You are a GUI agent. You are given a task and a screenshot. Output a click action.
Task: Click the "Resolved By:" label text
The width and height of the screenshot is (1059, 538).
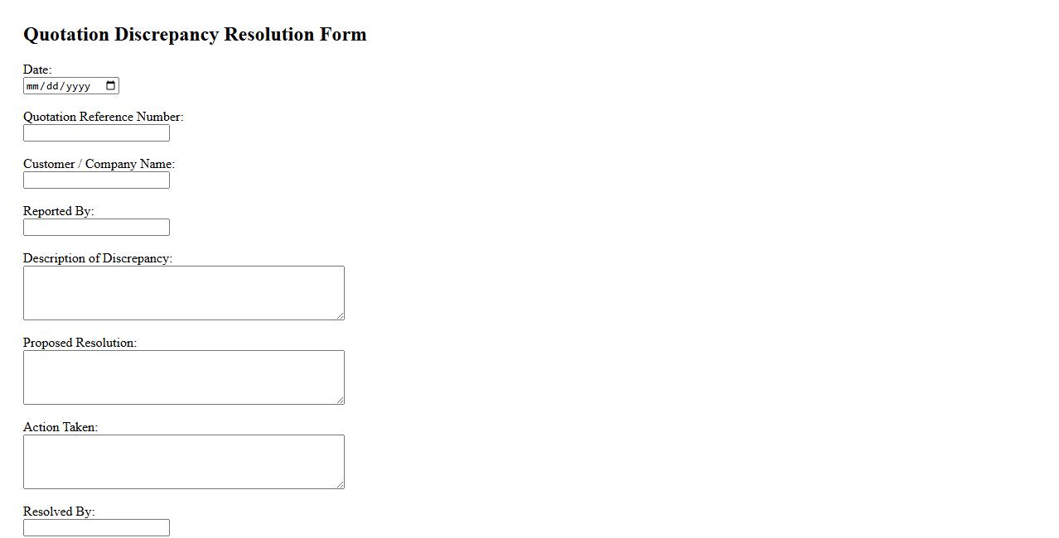[x=59, y=512]
